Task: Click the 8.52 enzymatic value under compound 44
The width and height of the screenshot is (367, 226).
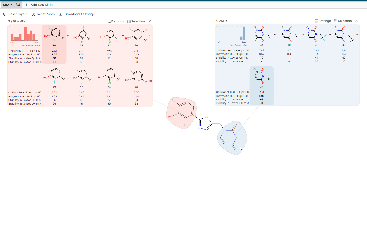Action: tap(262, 54)
